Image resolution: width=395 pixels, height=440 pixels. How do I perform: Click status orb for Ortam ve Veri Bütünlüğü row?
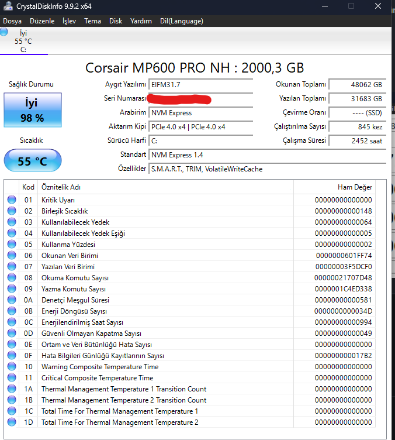tap(12, 344)
